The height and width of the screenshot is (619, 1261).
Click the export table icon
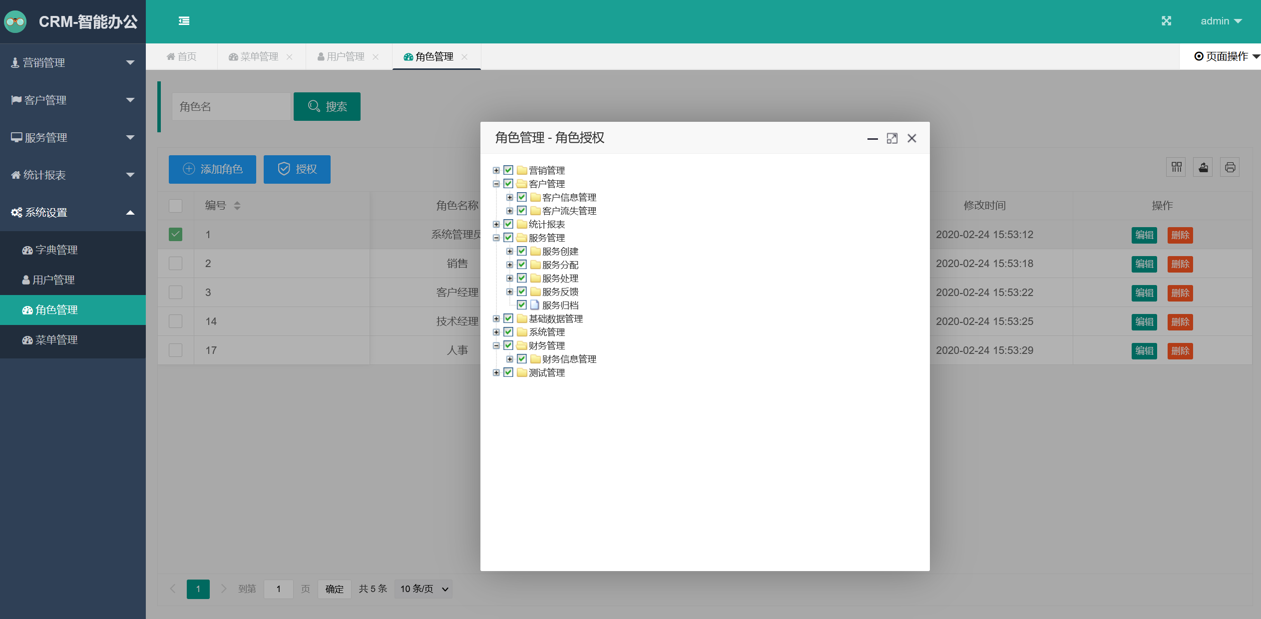click(x=1203, y=167)
